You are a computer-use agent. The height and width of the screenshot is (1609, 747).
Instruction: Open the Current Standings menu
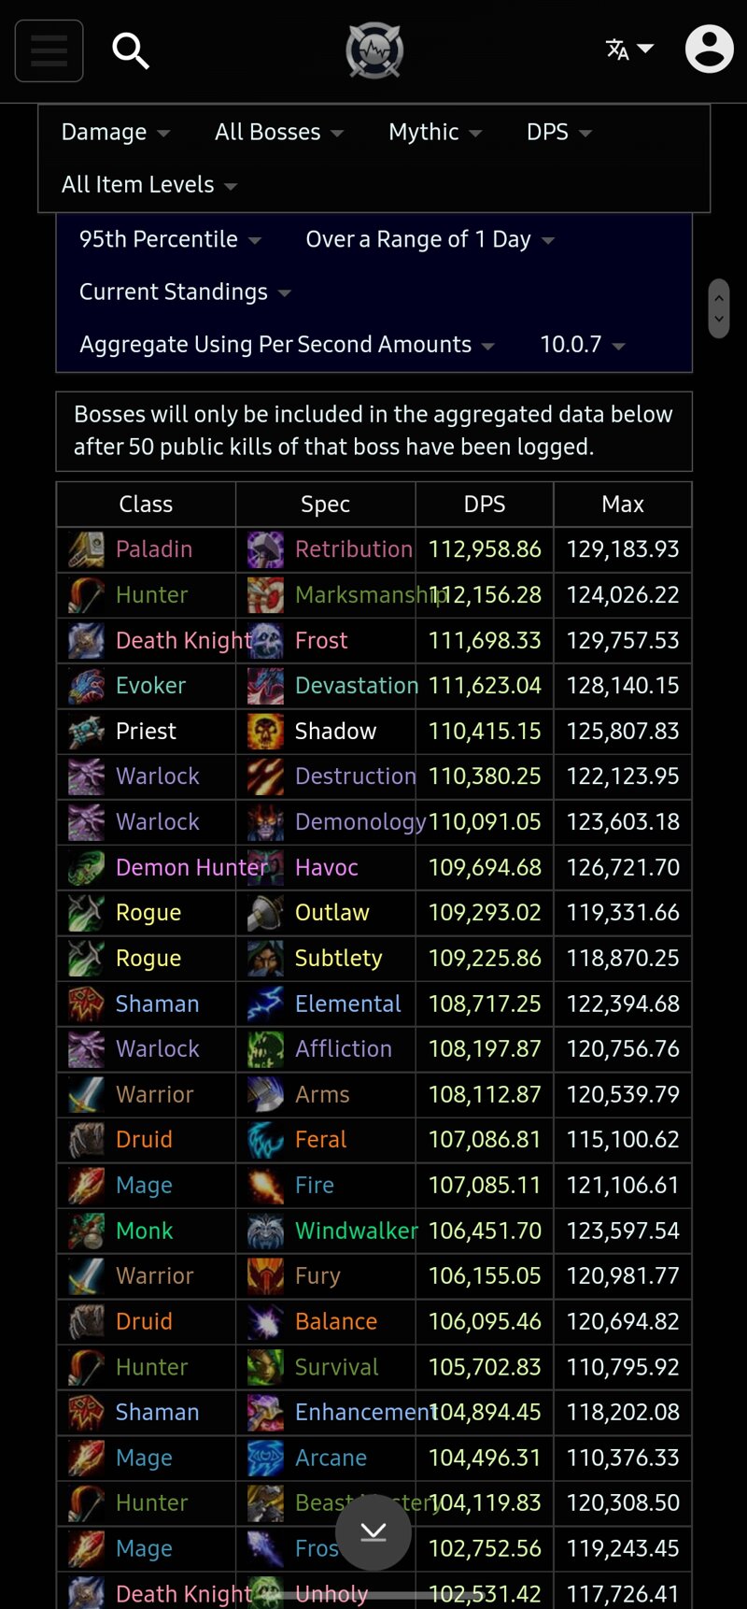185,292
